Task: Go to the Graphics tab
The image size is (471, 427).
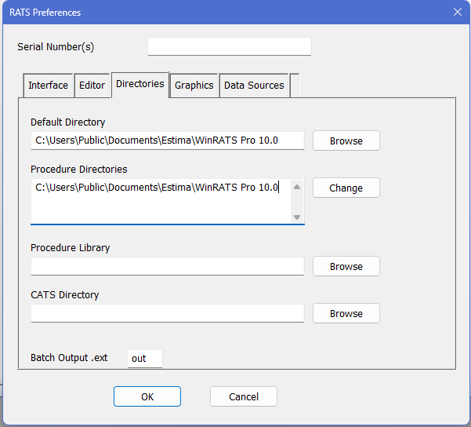Action: tap(194, 86)
